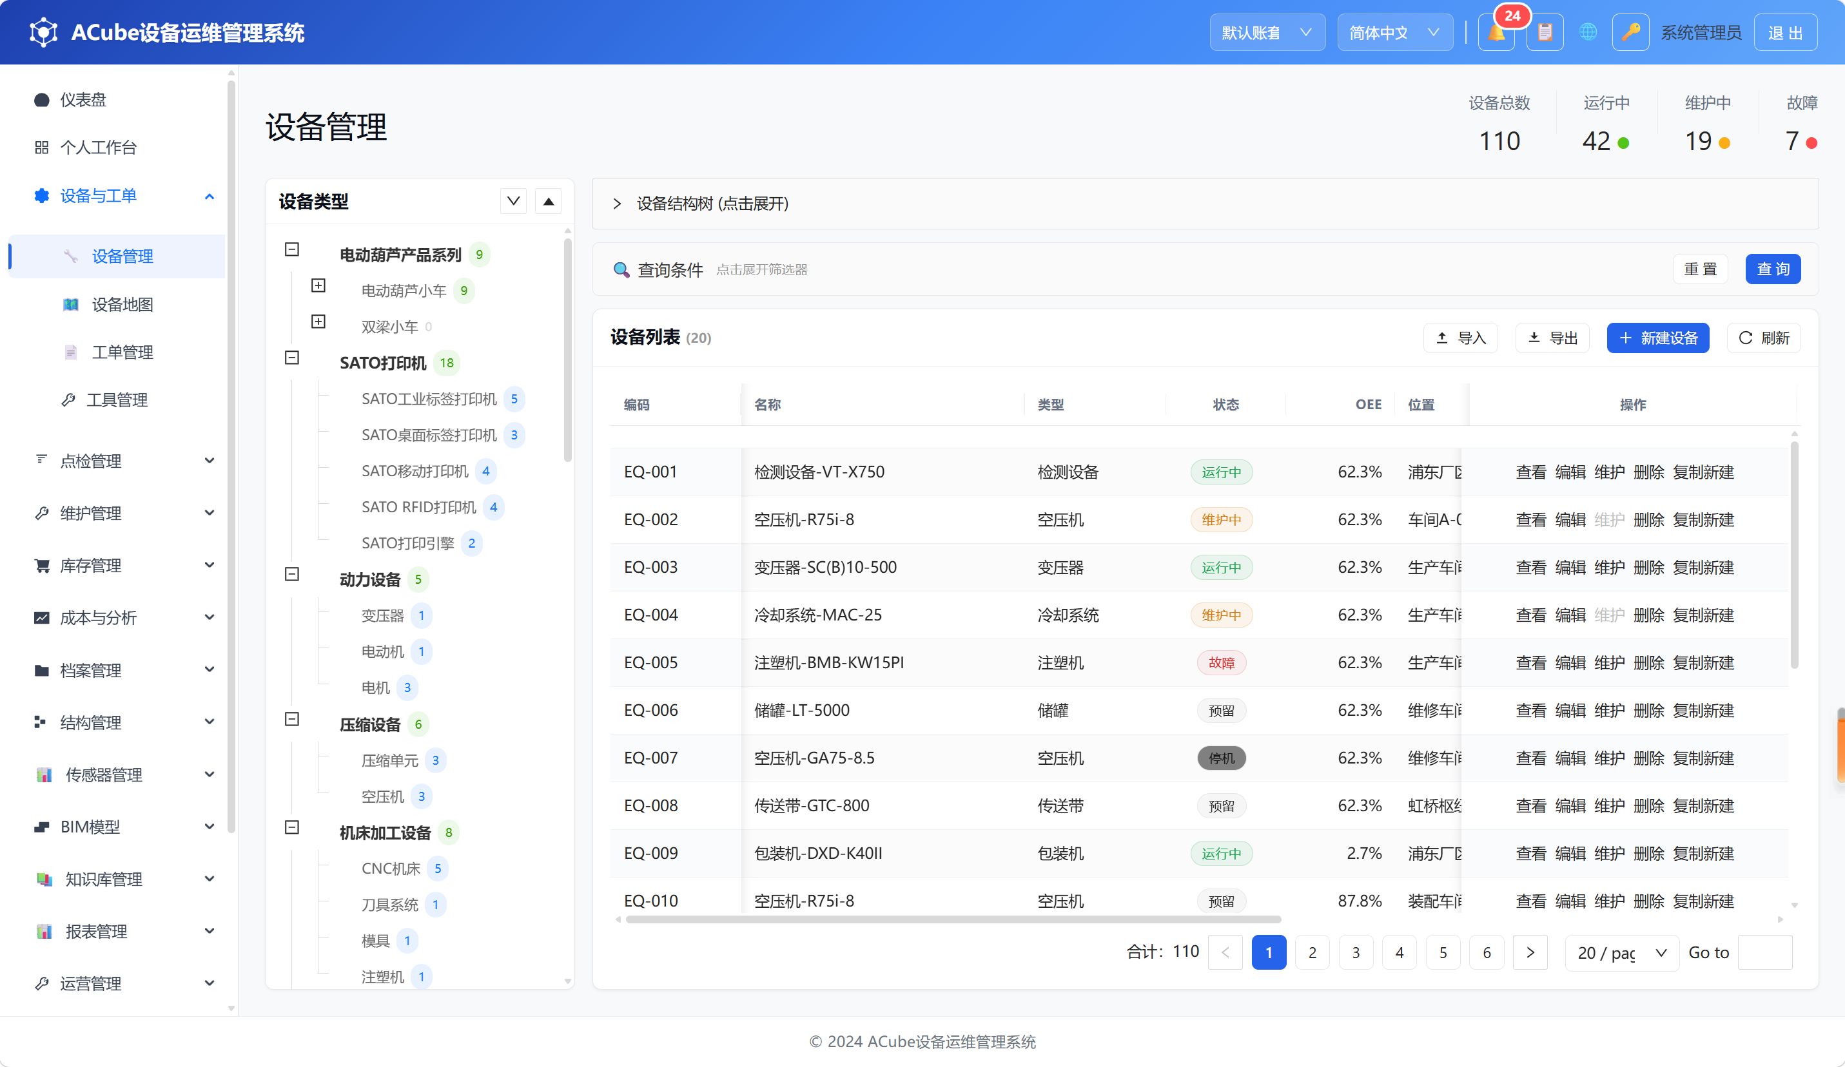Click the 重置 button

1700,269
